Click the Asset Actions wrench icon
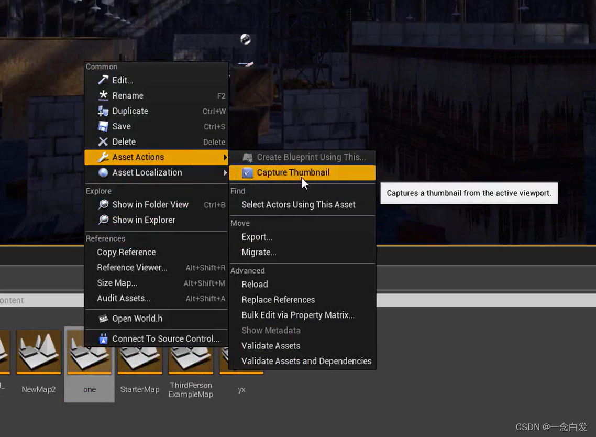This screenshot has height=437, width=596. 103,157
